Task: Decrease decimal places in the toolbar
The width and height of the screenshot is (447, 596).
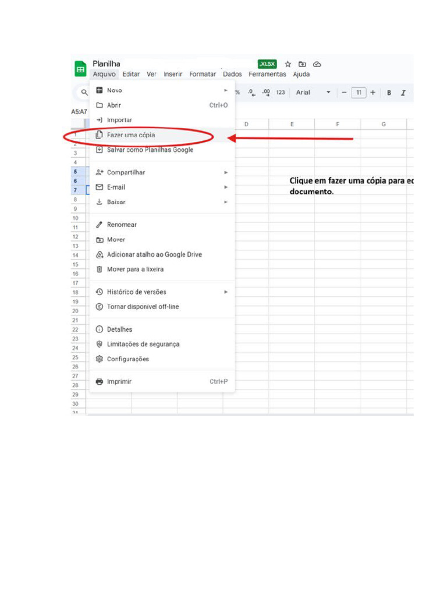Action: point(251,93)
